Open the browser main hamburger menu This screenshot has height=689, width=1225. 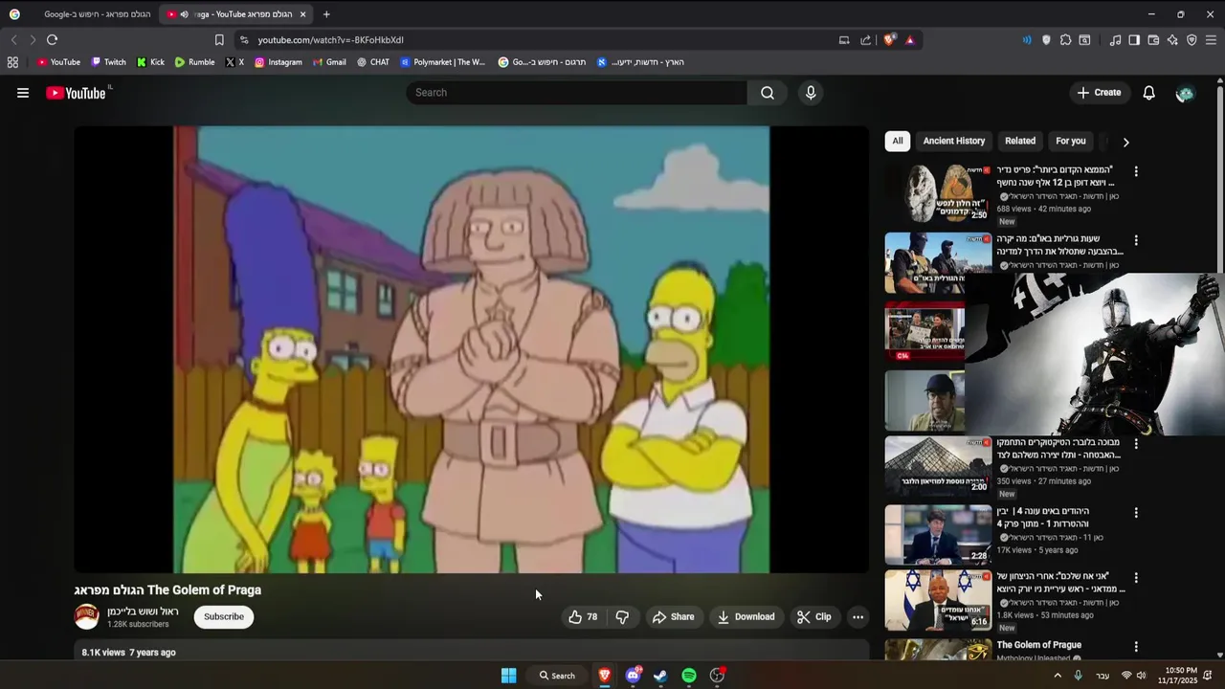tap(1211, 40)
